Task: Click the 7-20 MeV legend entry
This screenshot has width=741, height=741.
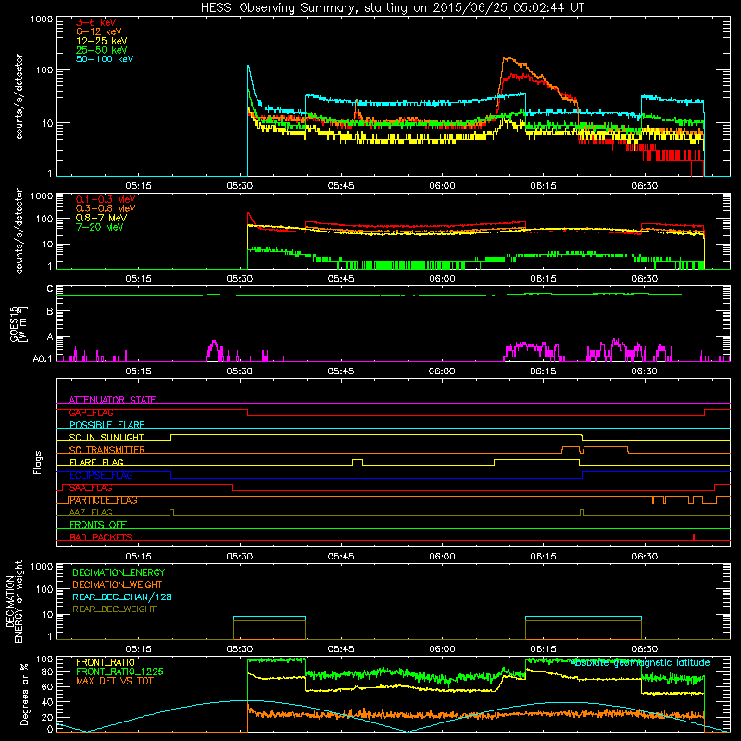Action: coord(99,227)
